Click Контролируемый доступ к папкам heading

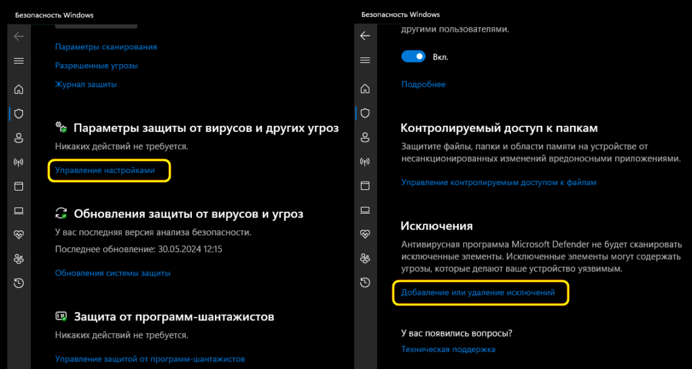click(x=499, y=128)
